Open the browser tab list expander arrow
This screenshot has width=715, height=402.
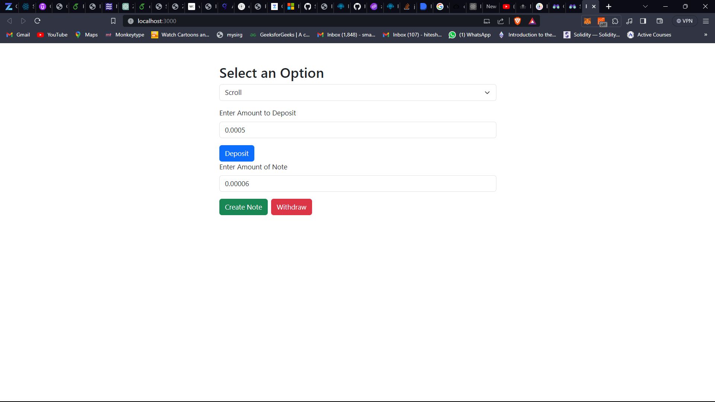point(645,6)
